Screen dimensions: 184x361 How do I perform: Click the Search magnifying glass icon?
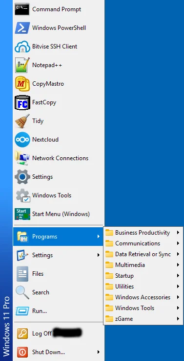click(x=22, y=292)
